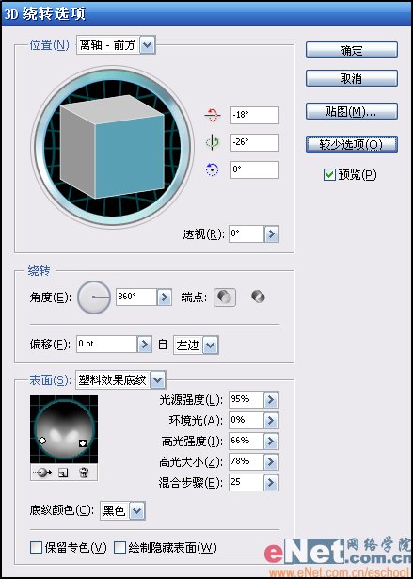The height and width of the screenshot is (579, 413).
Task: Enable 保留专色(V) checkbox
Action: (x=36, y=547)
